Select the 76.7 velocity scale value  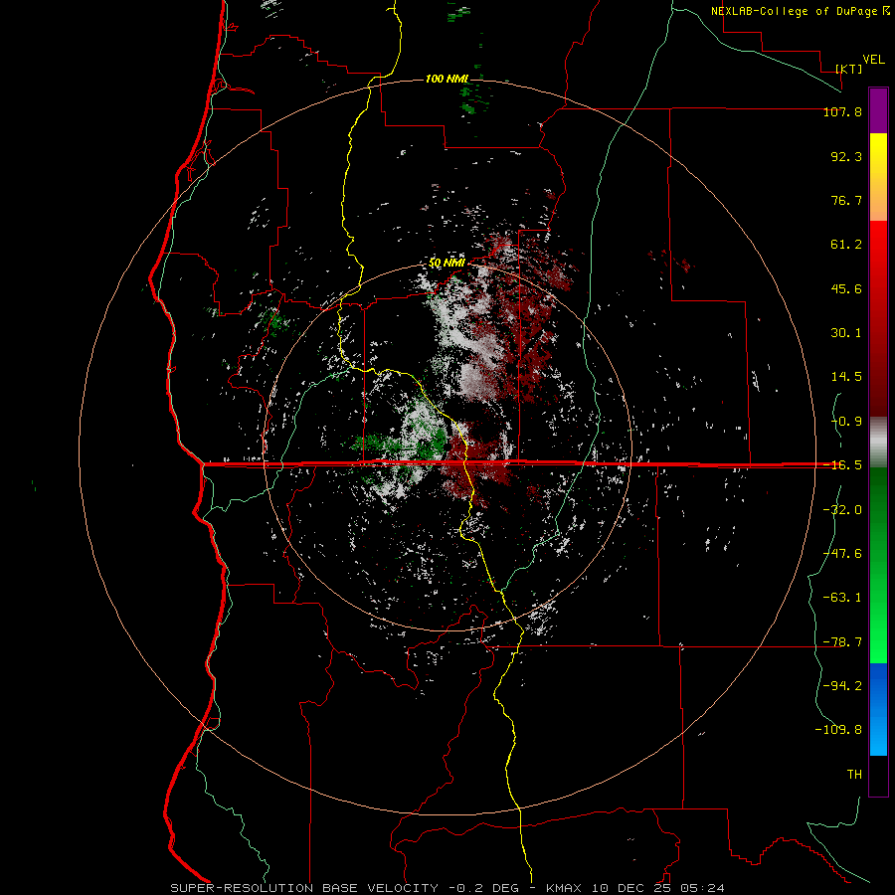[846, 200]
